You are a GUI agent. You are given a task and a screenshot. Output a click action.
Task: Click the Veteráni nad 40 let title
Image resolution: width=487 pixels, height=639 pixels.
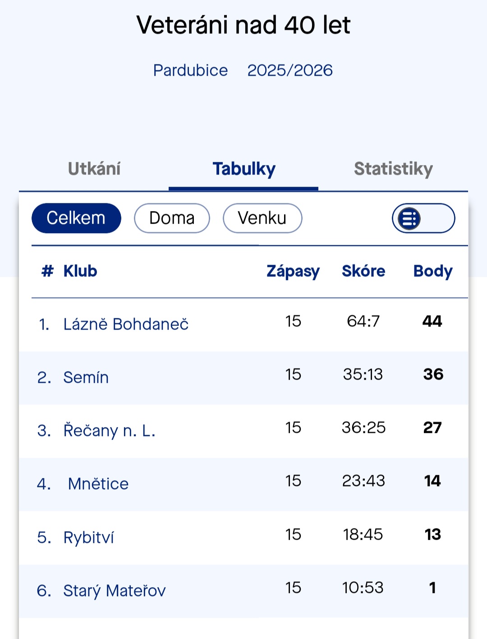pyautogui.click(x=243, y=26)
